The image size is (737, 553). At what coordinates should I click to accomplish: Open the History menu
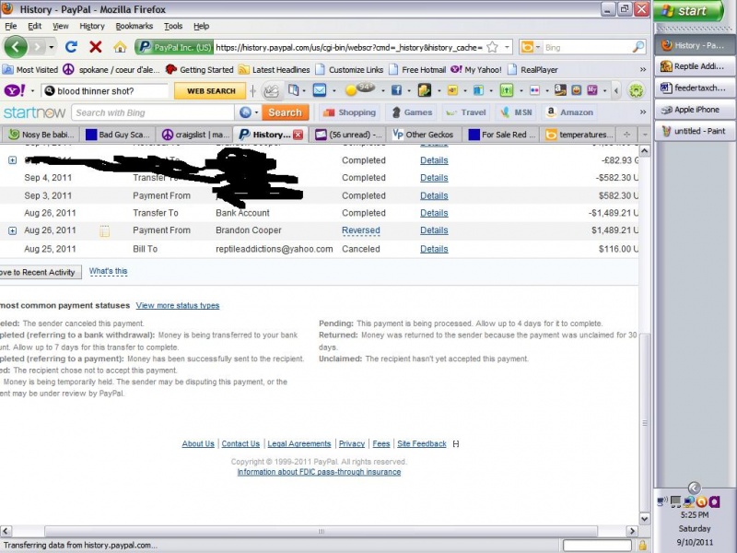coord(91,26)
